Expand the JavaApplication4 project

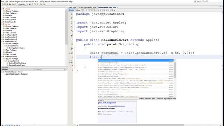2,35
